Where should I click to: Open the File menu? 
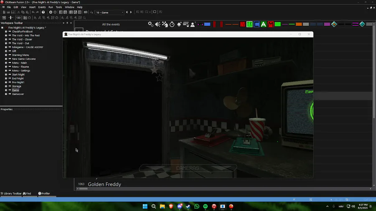(9, 7)
